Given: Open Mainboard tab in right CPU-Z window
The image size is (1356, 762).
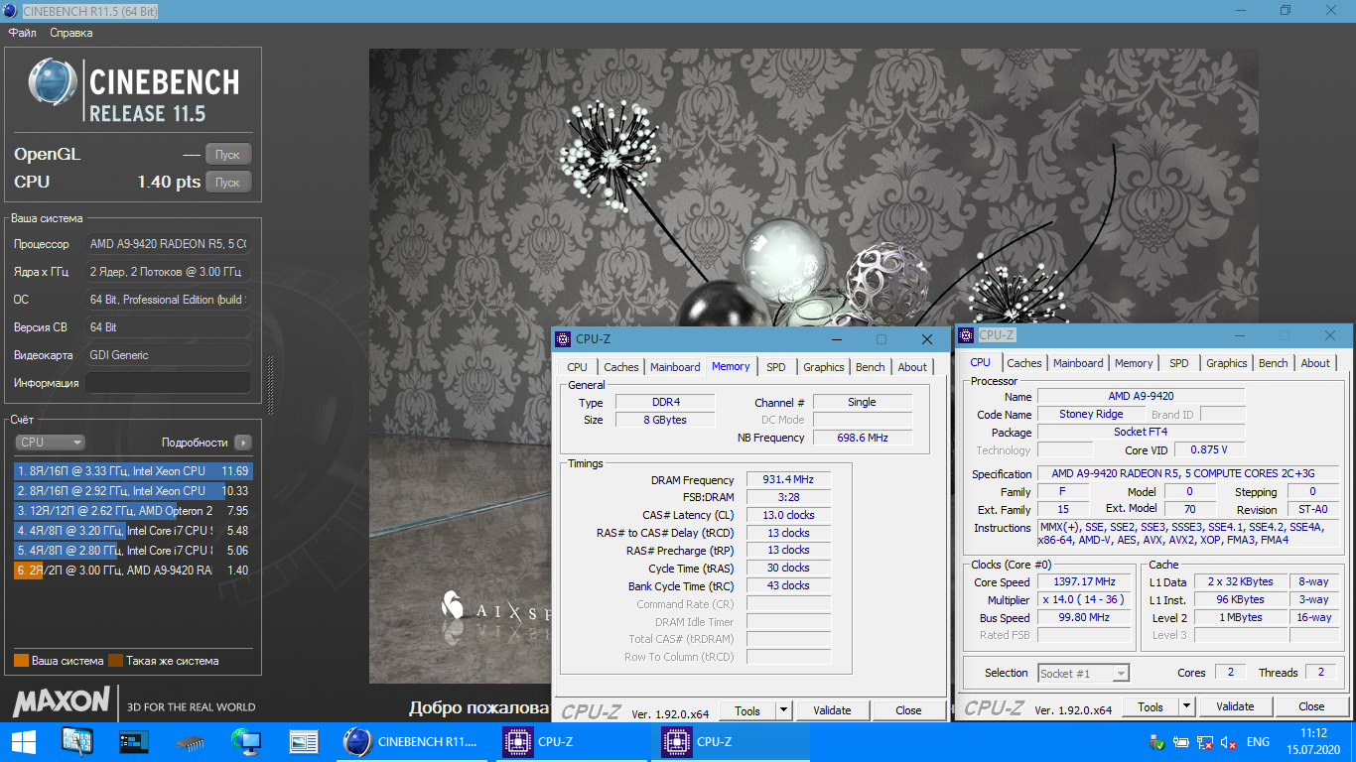Looking at the screenshot, I should point(1078,363).
